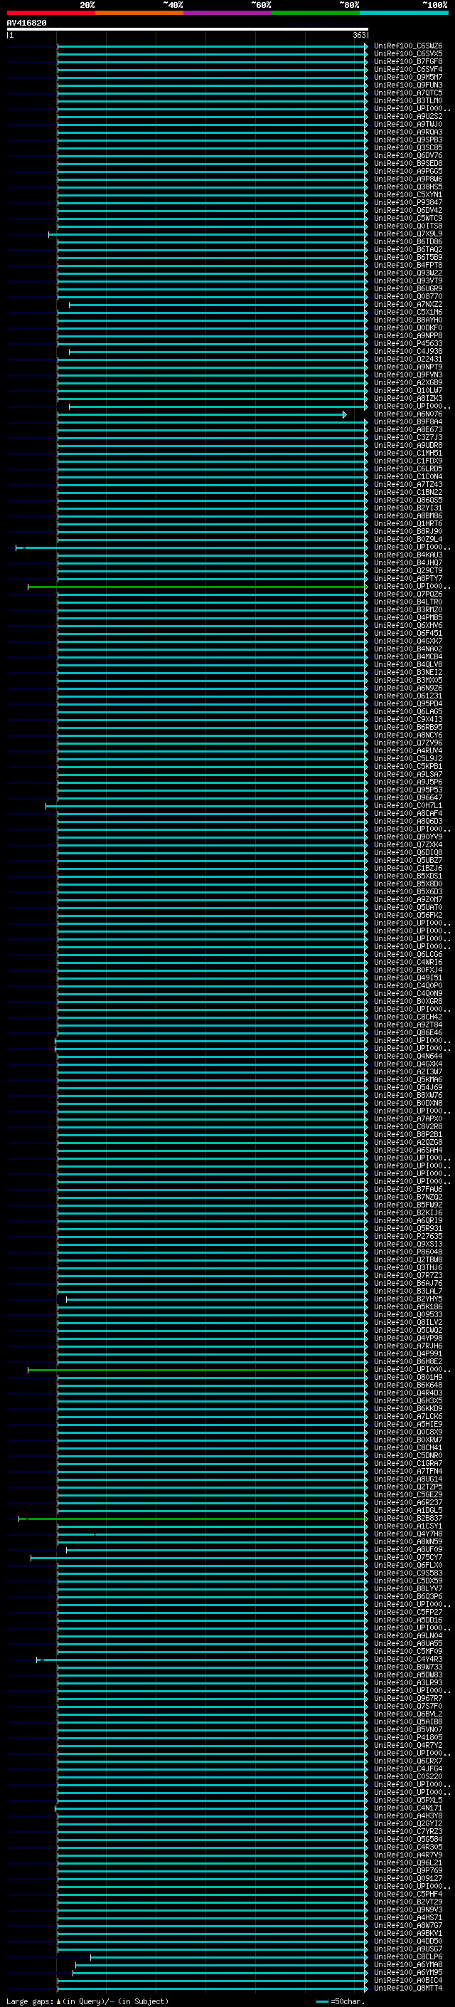Screen dimensions: 455x2007
Task: Click the cyan ~100% identity legend segment
Action: point(405,14)
